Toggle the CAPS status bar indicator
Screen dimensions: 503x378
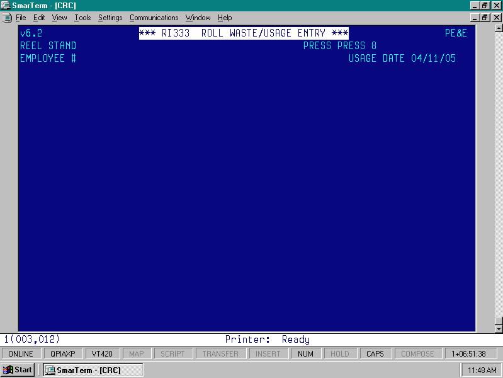[375, 354]
